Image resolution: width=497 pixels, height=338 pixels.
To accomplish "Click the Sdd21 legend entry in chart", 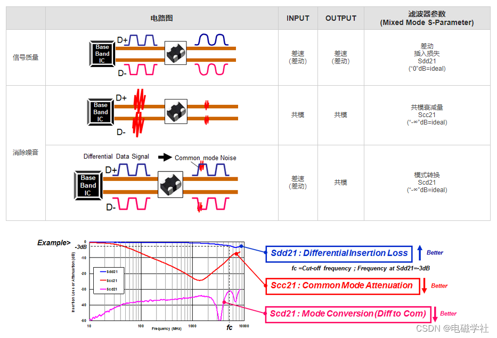I will [x=109, y=272].
